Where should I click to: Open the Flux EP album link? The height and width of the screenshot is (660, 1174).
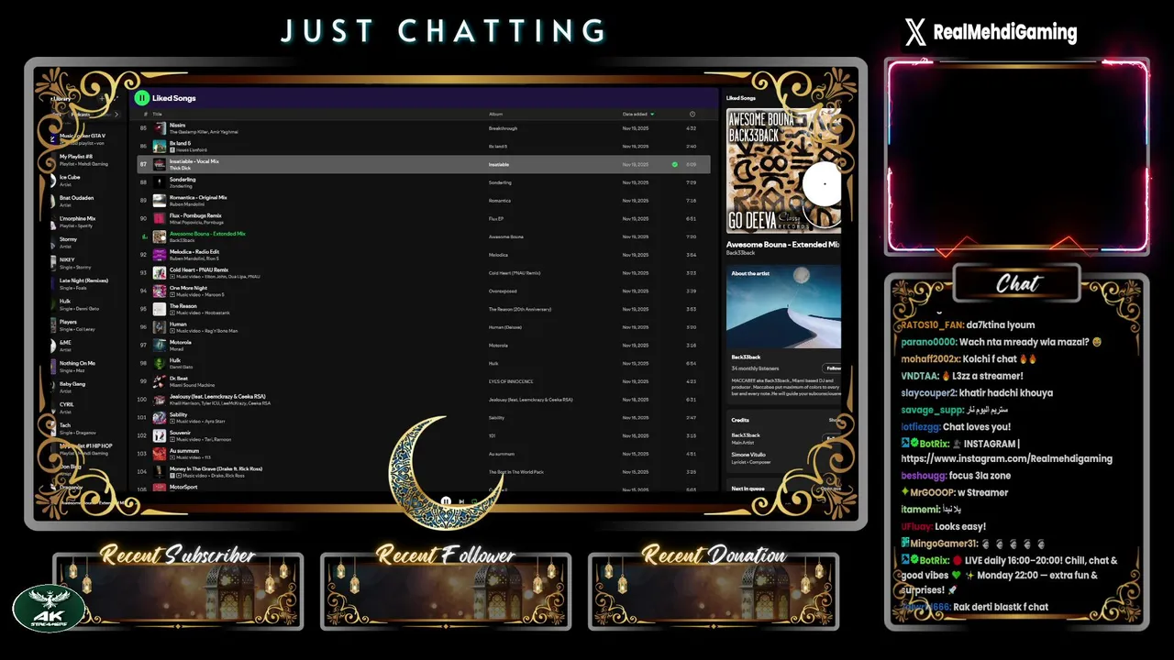coord(496,219)
